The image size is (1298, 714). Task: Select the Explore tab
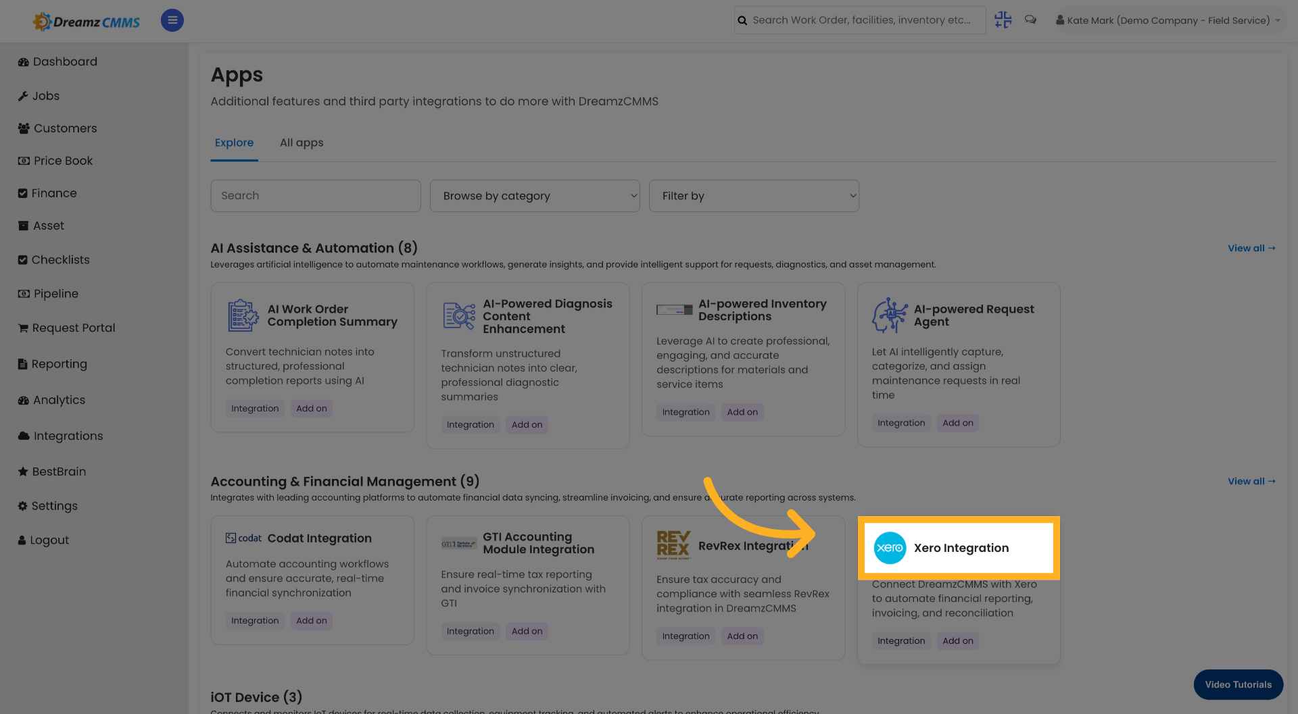tap(234, 143)
